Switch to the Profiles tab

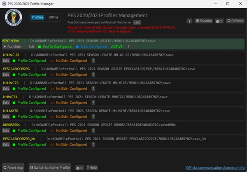click(37, 17)
